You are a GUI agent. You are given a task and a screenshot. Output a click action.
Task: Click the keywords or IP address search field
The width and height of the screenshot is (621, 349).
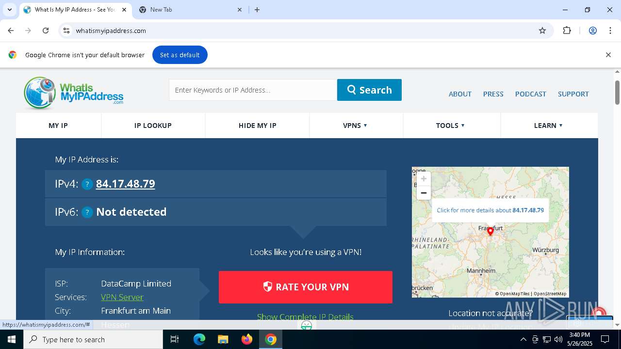(253, 90)
